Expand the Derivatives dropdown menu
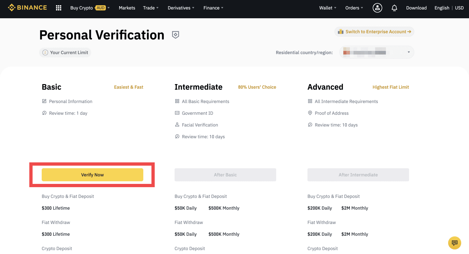469x254 pixels. click(x=181, y=8)
